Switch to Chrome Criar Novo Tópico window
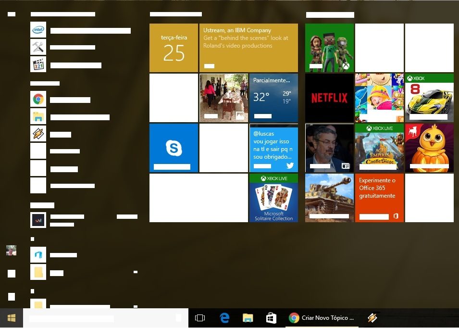The height and width of the screenshot is (328, 459). (322, 318)
